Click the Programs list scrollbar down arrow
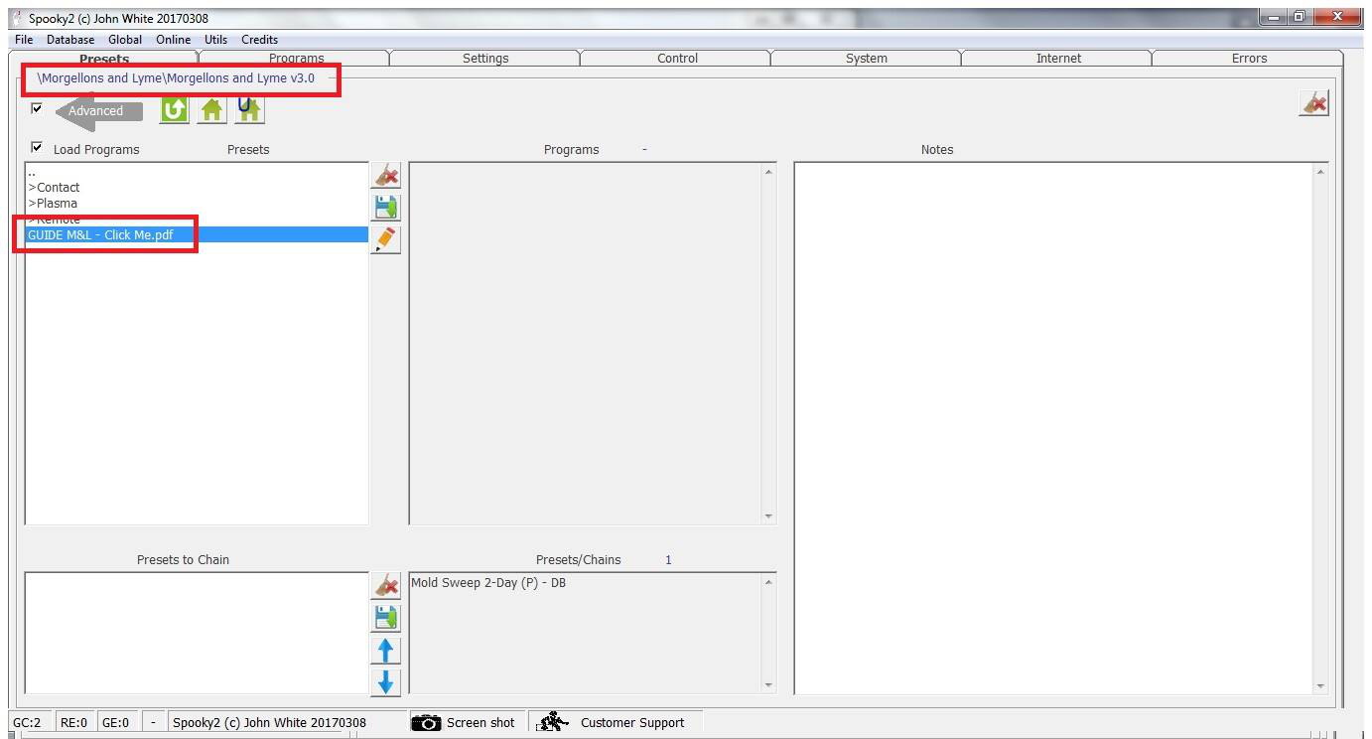The image size is (1372, 739). click(x=768, y=517)
